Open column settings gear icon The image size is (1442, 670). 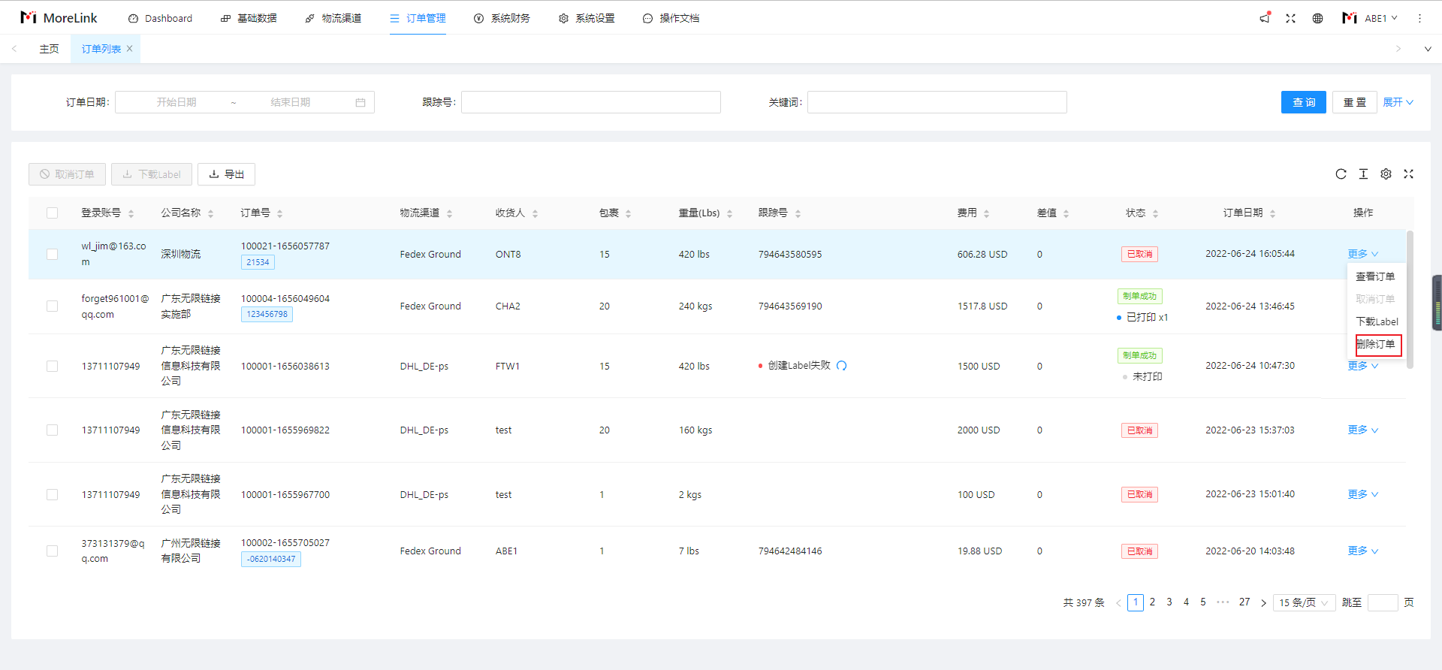coord(1386,174)
